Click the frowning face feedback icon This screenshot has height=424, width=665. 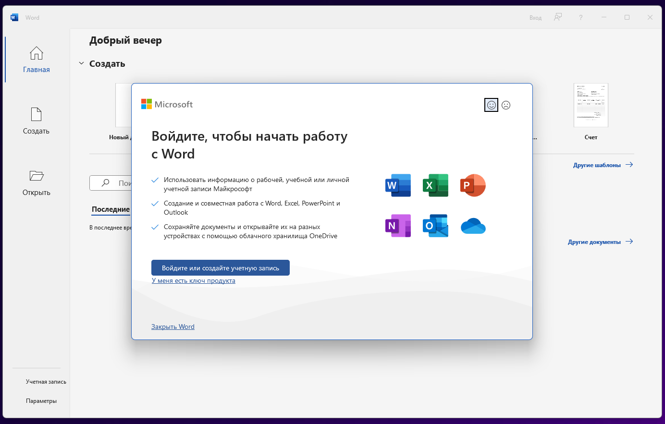pyautogui.click(x=506, y=105)
